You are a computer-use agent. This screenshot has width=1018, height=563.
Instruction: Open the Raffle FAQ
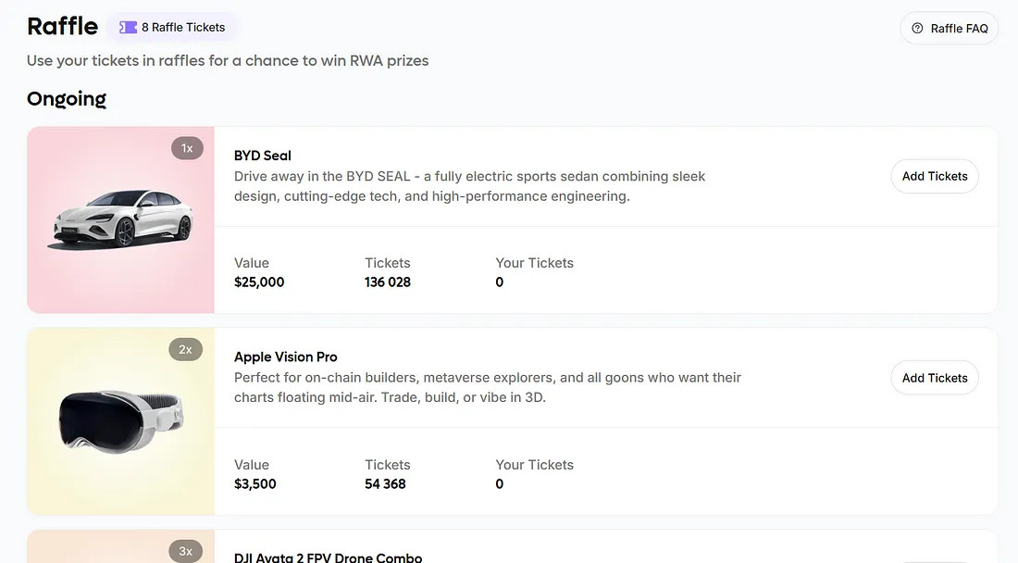coord(950,29)
